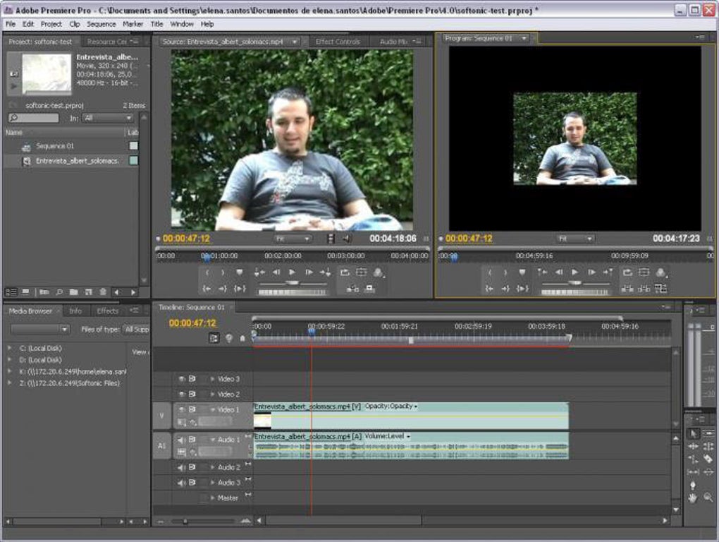
Task: Play the Source monitor clip
Action: [x=292, y=272]
